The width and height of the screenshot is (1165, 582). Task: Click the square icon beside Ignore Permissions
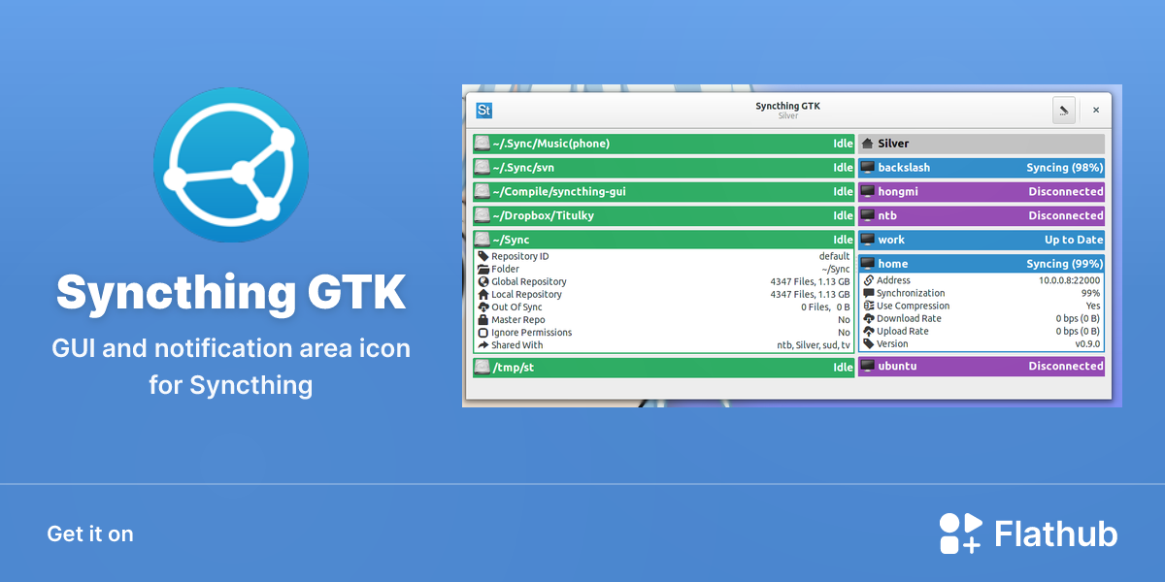(x=483, y=332)
